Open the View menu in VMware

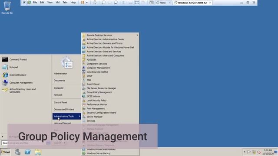[50, 3]
